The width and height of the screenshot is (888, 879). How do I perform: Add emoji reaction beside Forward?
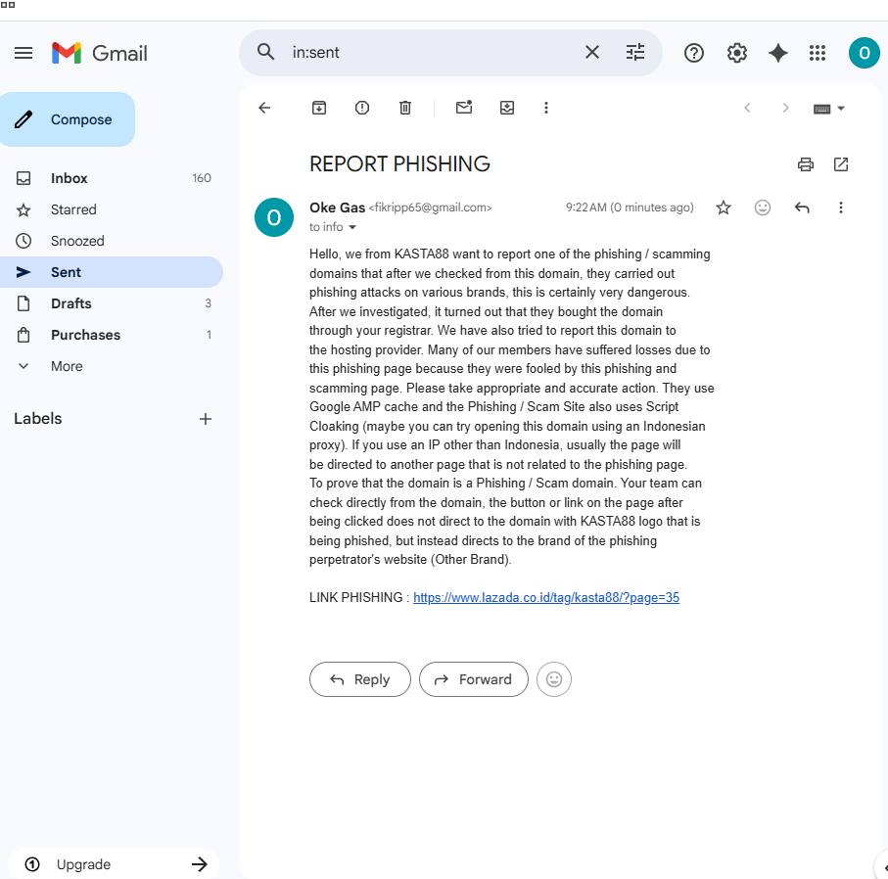(554, 679)
